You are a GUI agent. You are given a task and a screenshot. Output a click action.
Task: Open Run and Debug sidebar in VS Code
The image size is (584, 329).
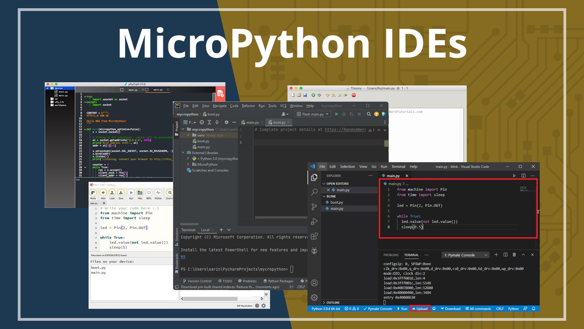point(314,221)
